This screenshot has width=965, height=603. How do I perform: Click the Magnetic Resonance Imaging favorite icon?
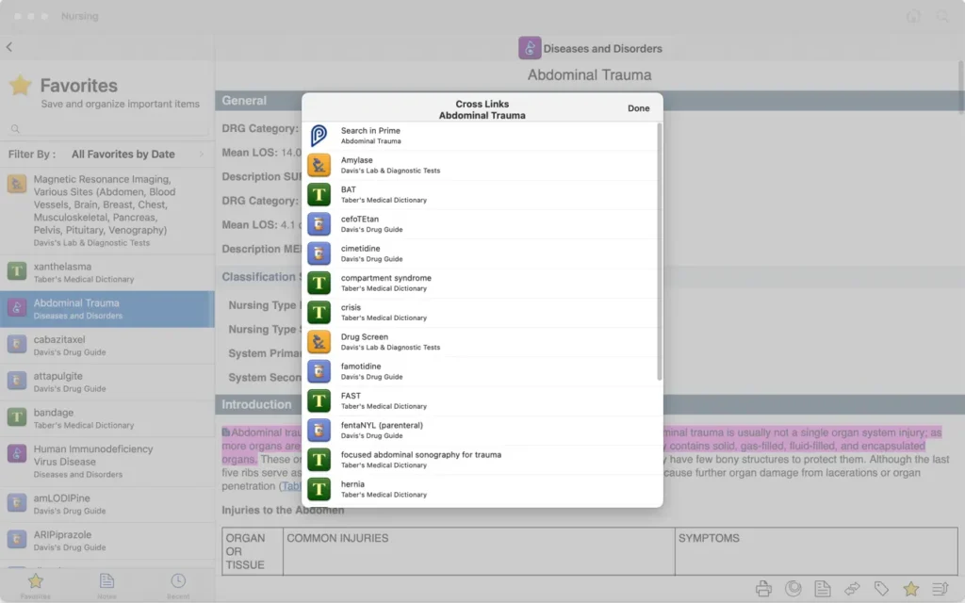point(17,184)
